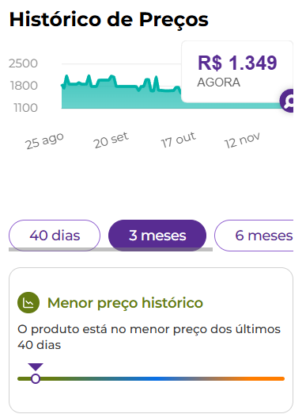Viewport: 306px width, 418px height.
Task: Select the 40 dias period tab
Action: point(55,236)
